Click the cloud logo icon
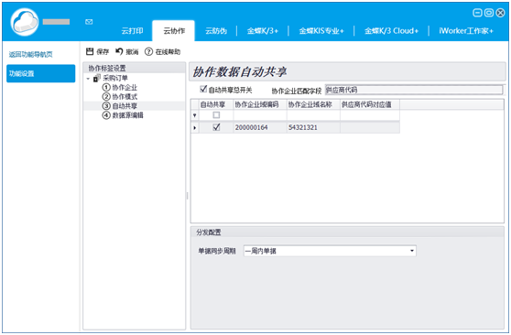The height and width of the screenshot is (335, 511). pyautogui.click(x=25, y=22)
